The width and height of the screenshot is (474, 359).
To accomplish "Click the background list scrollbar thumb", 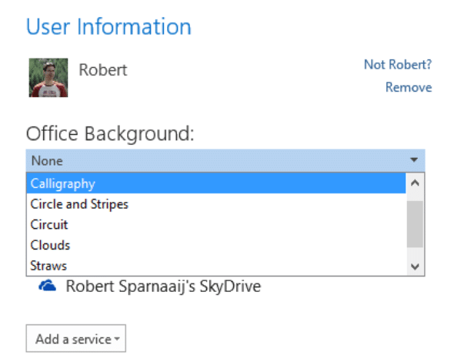I will click(415, 224).
